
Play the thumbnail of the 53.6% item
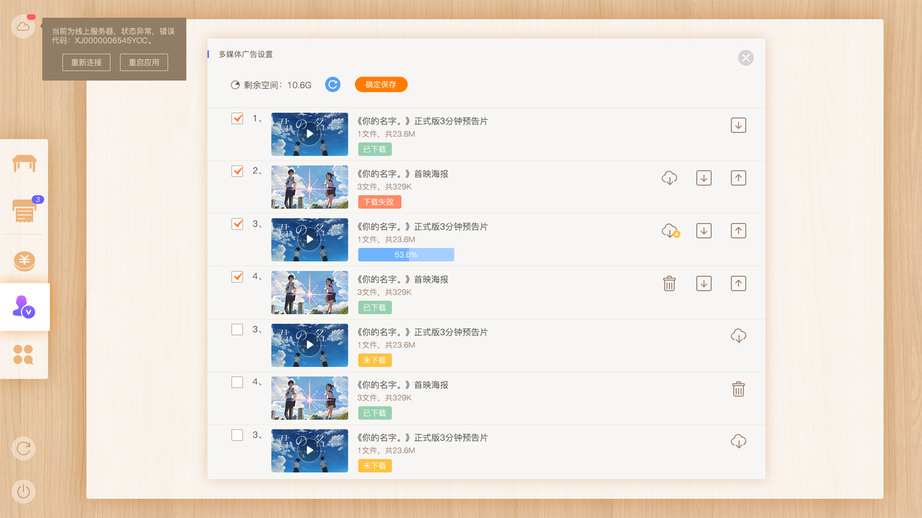[x=310, y=239]
